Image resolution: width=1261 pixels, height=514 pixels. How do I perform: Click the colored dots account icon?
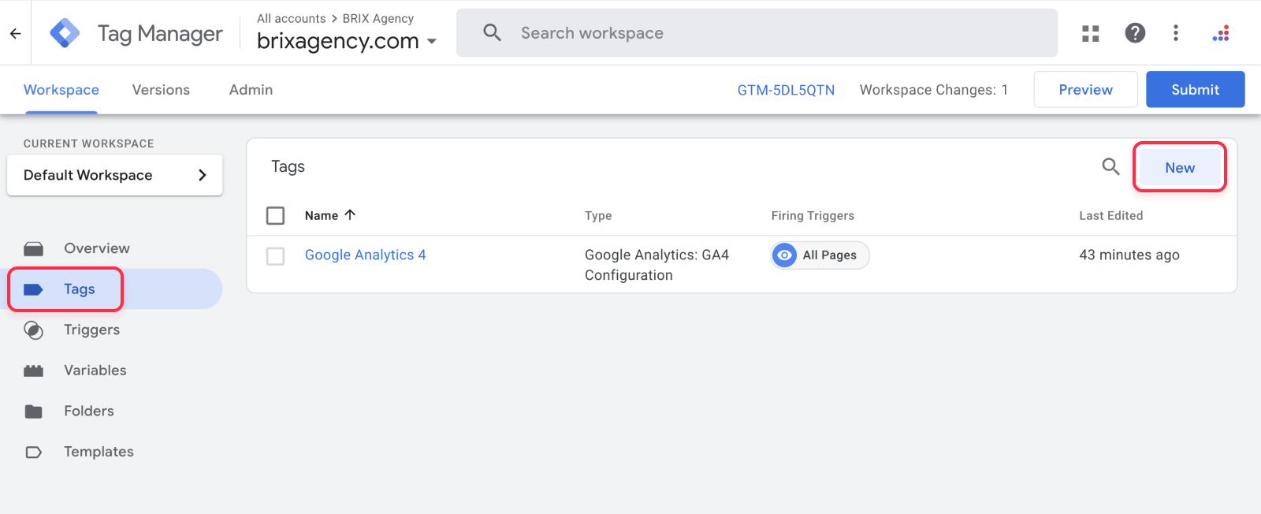click(1221, 33)
